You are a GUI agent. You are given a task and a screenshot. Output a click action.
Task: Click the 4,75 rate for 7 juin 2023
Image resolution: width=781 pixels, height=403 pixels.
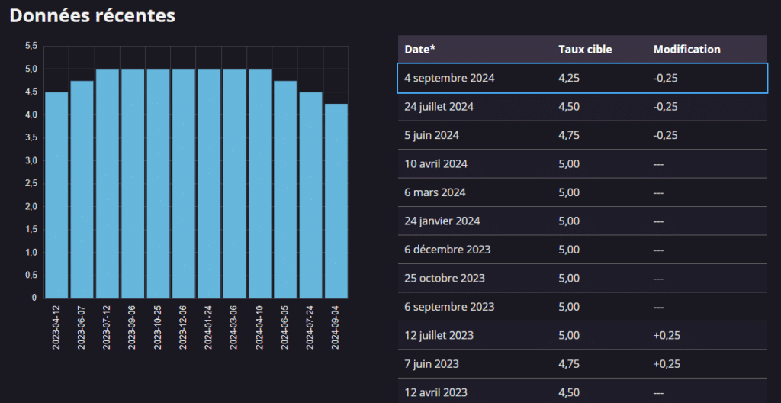point(569,364)
